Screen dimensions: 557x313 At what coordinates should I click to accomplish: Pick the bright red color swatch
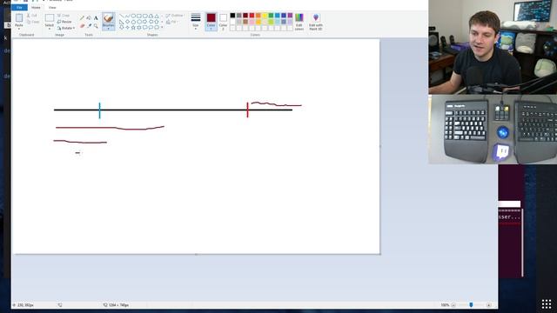coord(252,16)
